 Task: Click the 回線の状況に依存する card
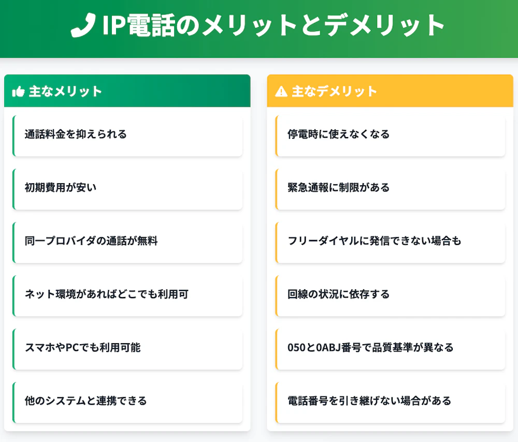(391, 294)
